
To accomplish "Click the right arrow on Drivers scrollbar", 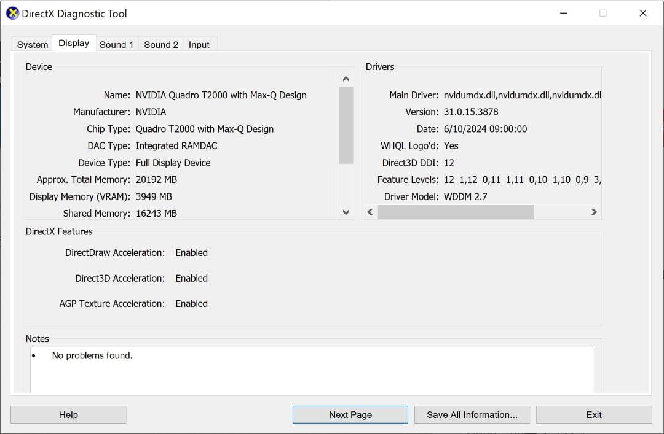I will [x=594, y=211].
